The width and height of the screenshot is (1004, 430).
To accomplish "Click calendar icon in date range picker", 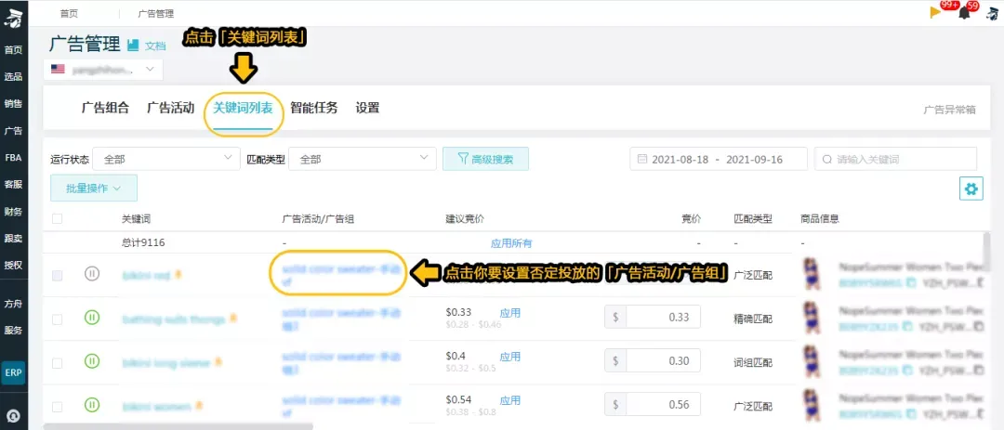I will point(641,160).
